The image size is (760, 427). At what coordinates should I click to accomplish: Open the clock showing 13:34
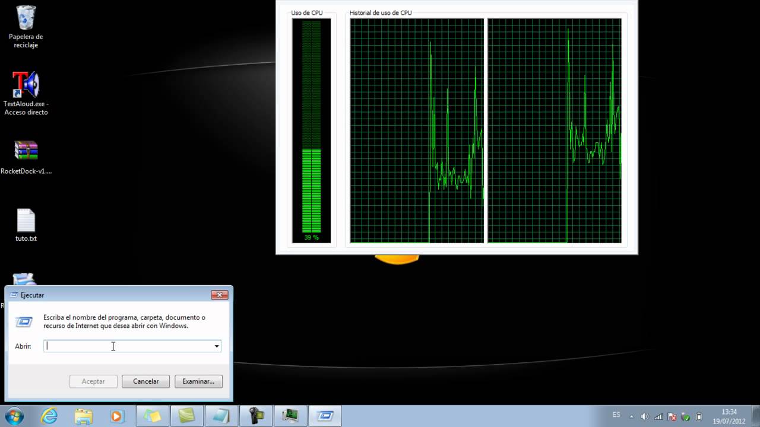click(729, 416)
